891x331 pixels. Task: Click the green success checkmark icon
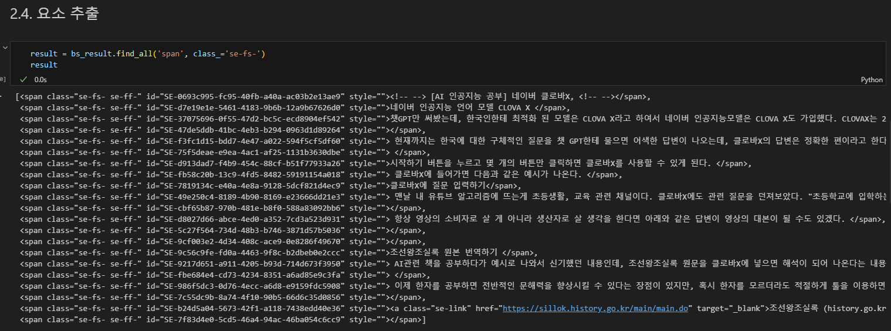click(23, 79)
